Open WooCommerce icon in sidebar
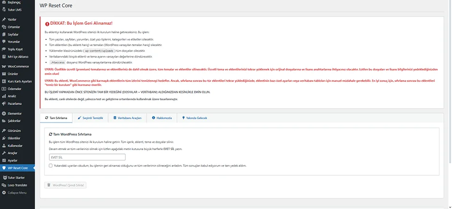452x209 pixels. pyautogui.click(x=4, y=66)
